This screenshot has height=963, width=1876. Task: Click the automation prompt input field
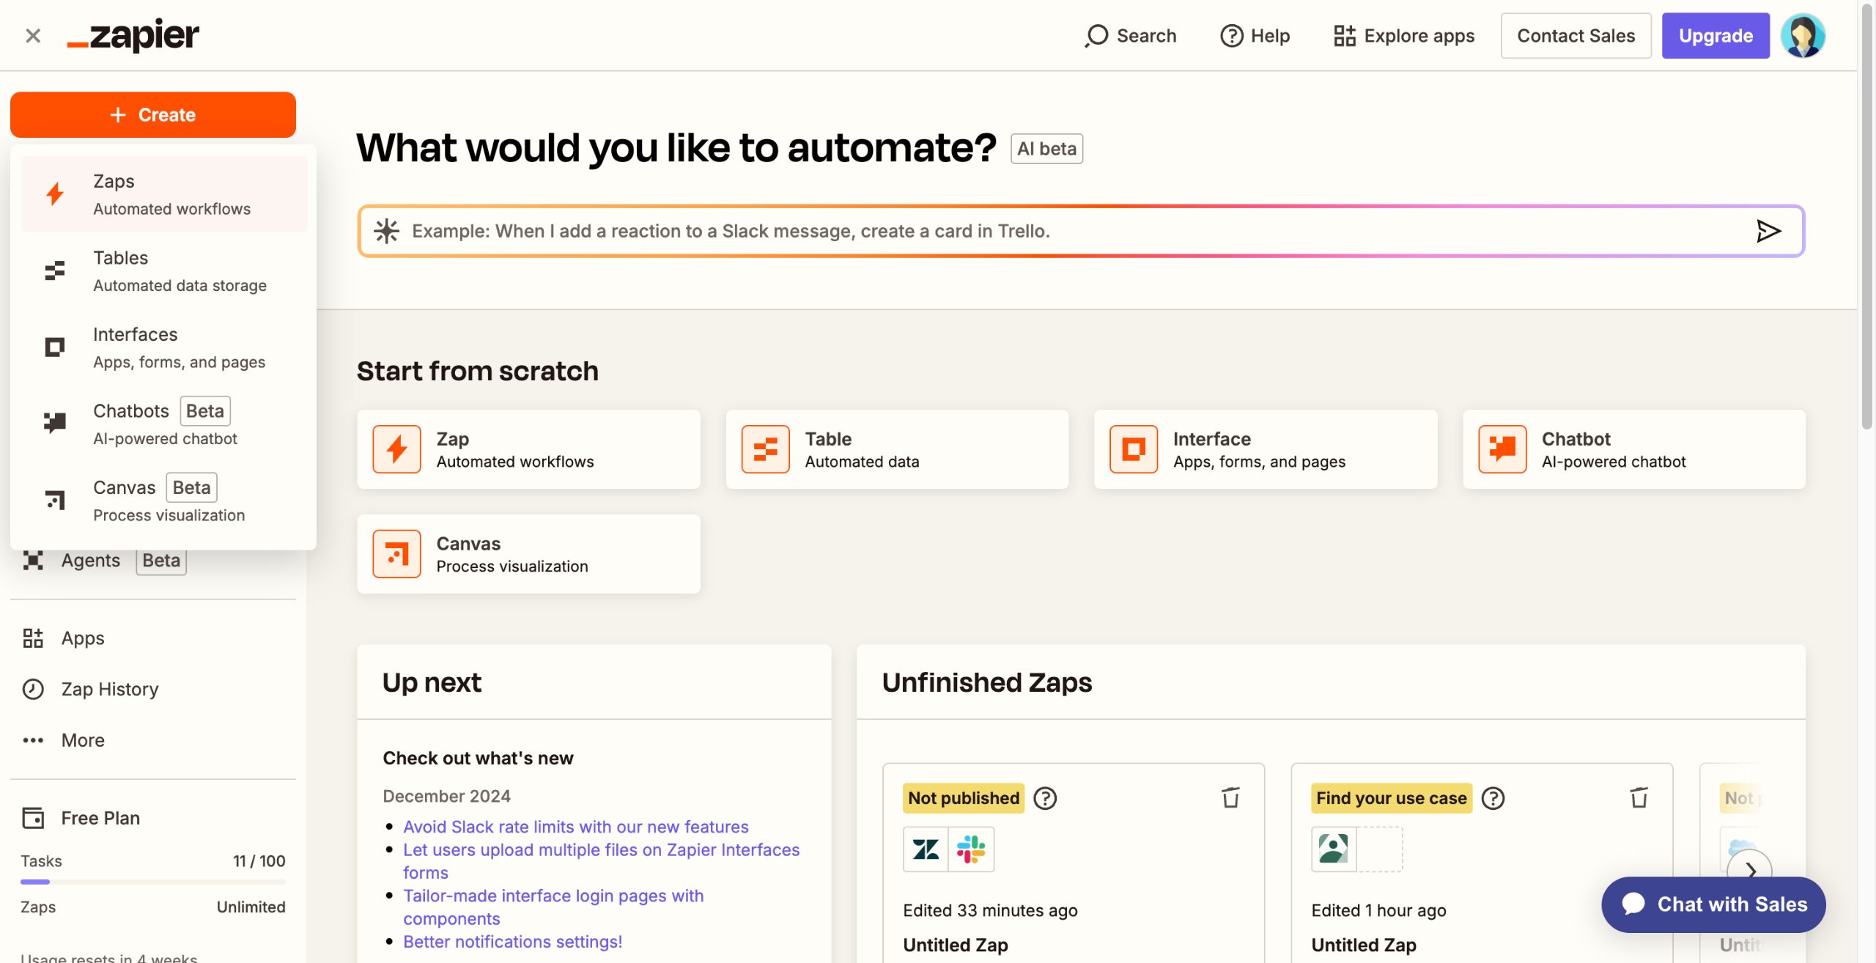pos(1026,232)
